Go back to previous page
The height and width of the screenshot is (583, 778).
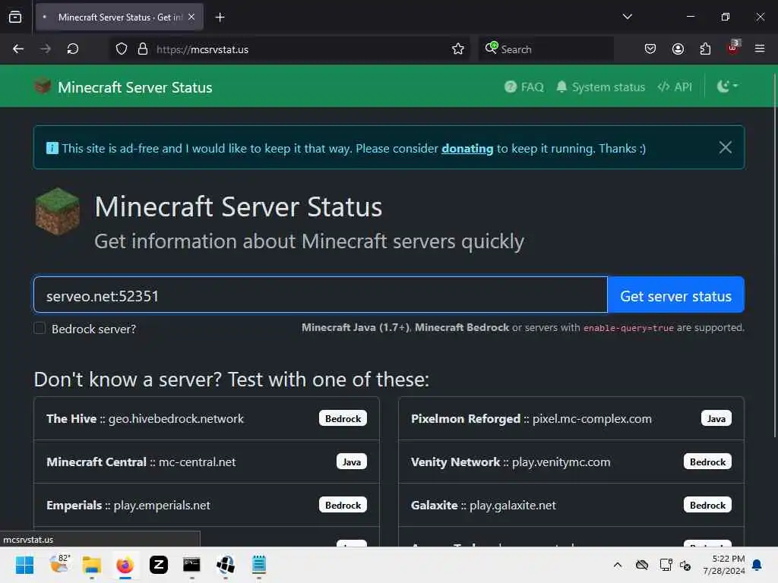click(x=18, y=49)
